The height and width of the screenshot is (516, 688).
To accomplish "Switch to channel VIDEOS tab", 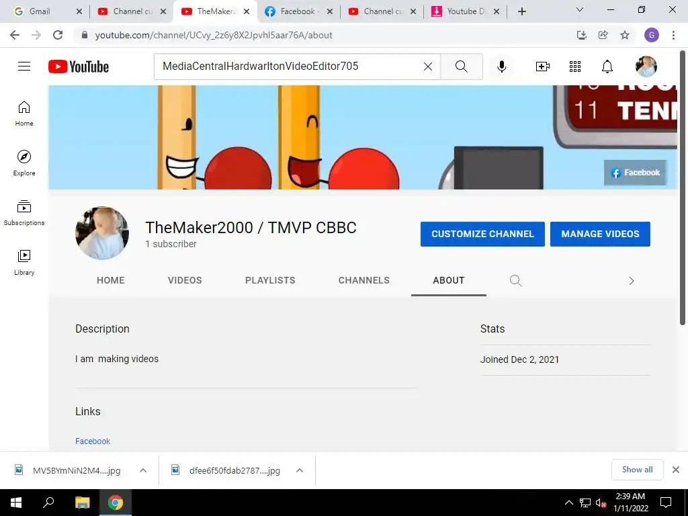I will (x=185, y=280).
